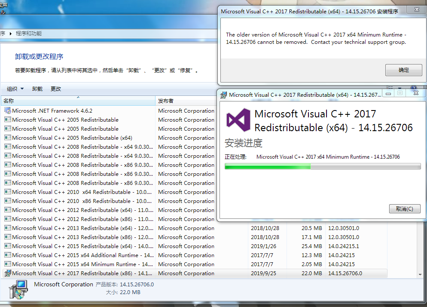This screenshot has width=427, height=307.
Task: Click the Microsoft .NET Framework 4.6.2 program icon
Action: 7,111
